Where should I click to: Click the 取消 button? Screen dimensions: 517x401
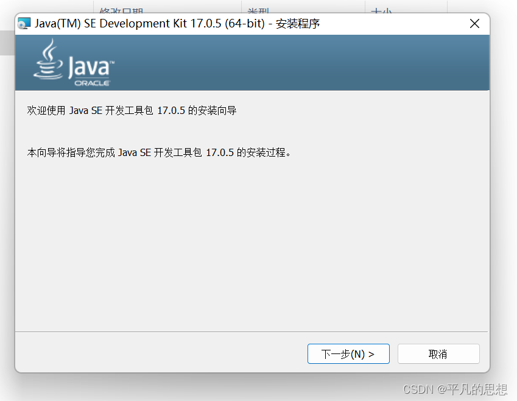click(438, 354)
